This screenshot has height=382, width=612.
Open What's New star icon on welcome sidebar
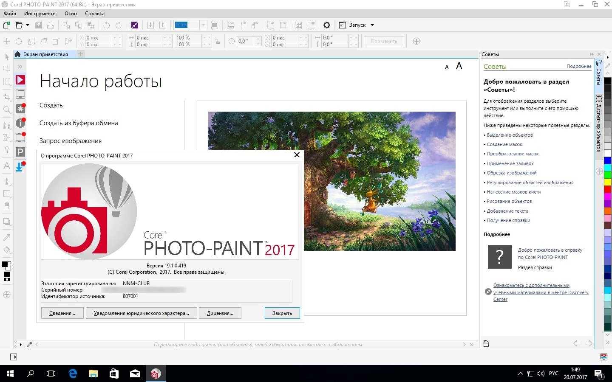(x=20, y=109)
